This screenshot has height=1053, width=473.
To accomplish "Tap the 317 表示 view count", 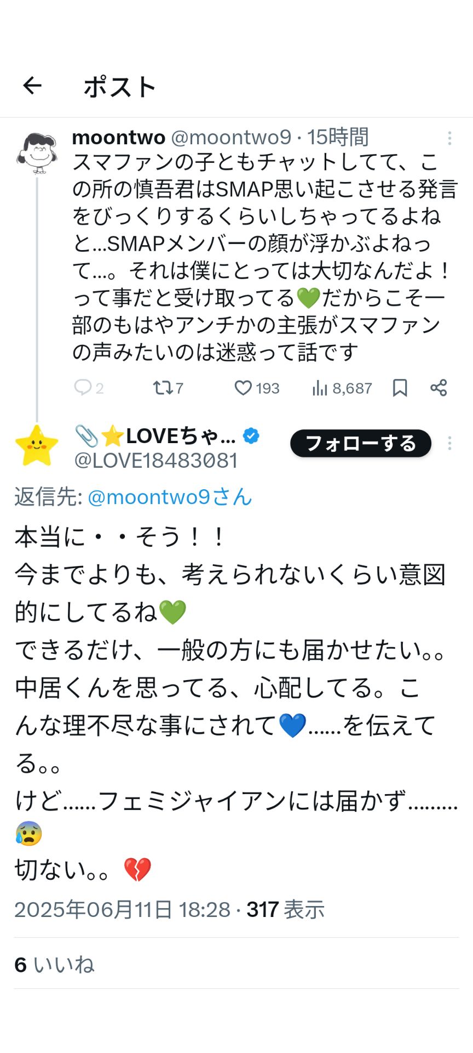I will [285, 909].
